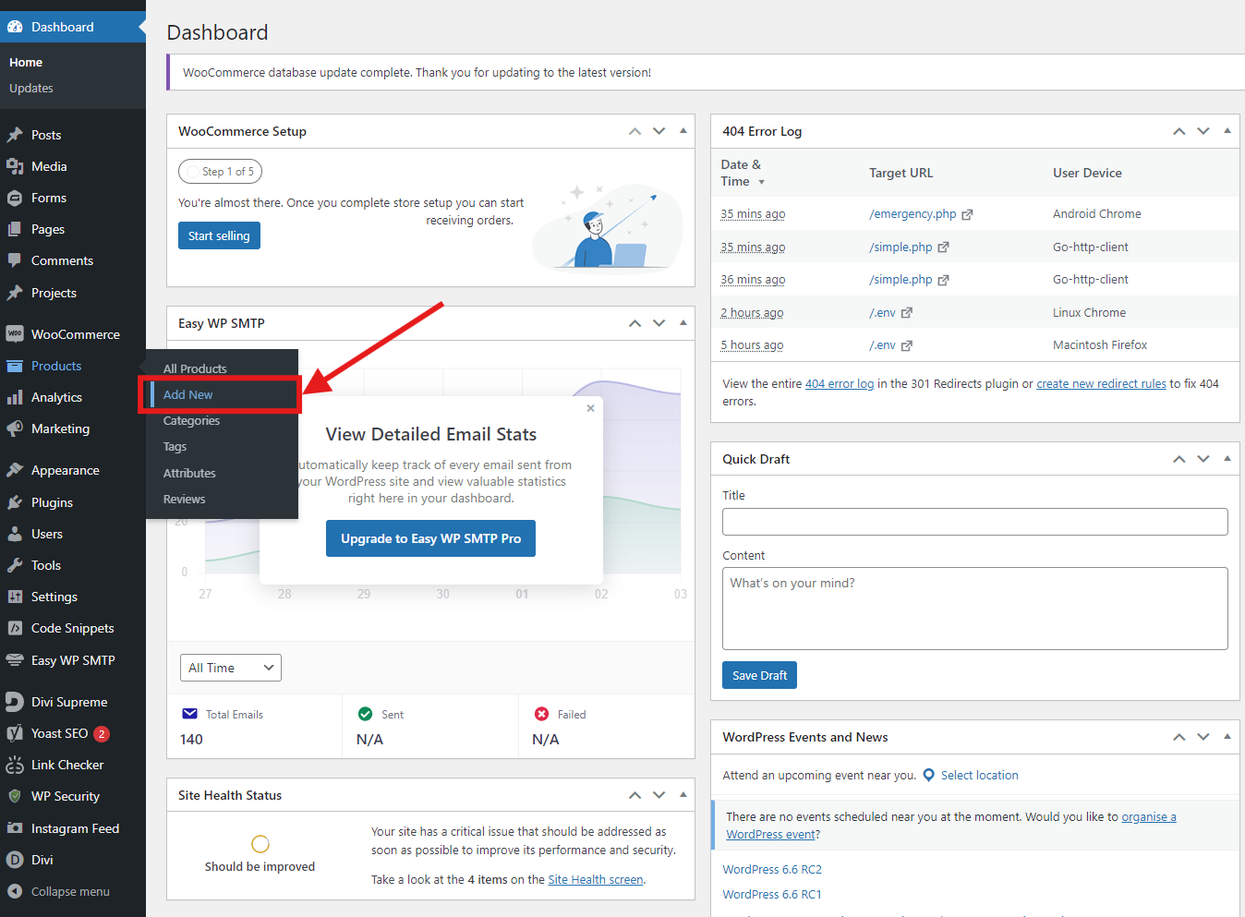Screen dimensions: 1245x917
Task: Go to Updates under Dashboard
Action: 31,88
